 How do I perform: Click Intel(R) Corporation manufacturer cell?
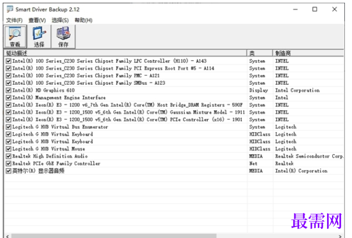point(301,171)
